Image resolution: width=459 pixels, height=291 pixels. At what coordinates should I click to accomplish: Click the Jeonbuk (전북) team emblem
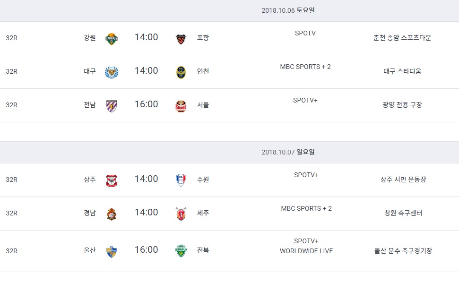point(181,251)
